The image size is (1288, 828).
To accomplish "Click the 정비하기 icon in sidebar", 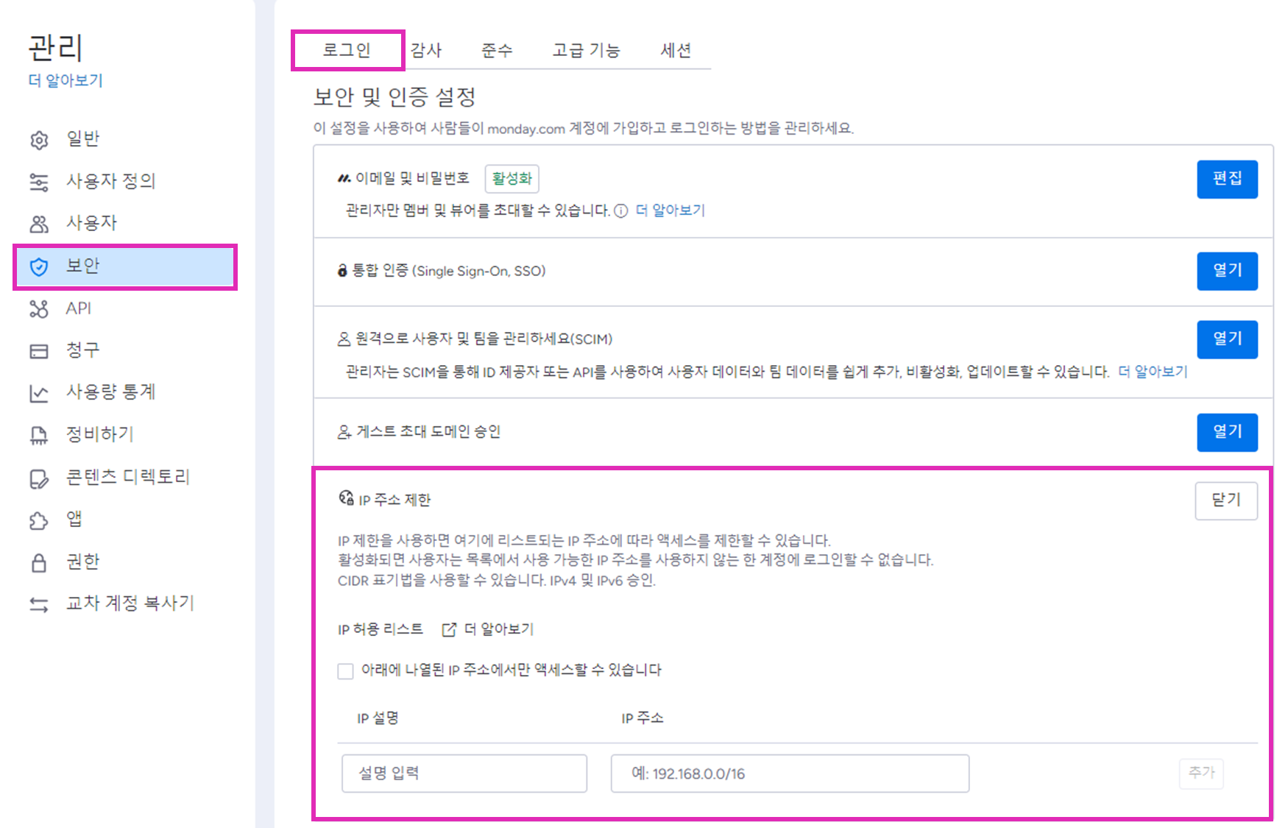I will (x=40, y=434).
